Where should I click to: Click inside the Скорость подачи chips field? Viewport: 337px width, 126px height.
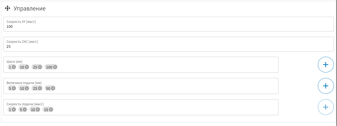tap(141, 107)
